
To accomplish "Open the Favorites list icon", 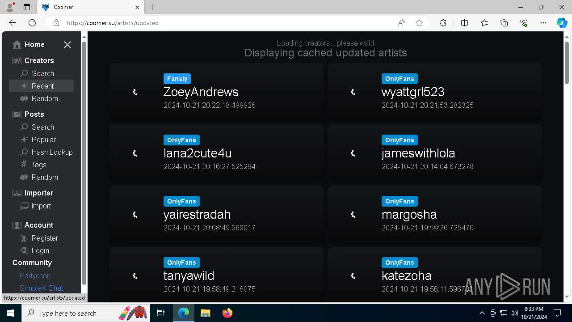I will 484,23.
